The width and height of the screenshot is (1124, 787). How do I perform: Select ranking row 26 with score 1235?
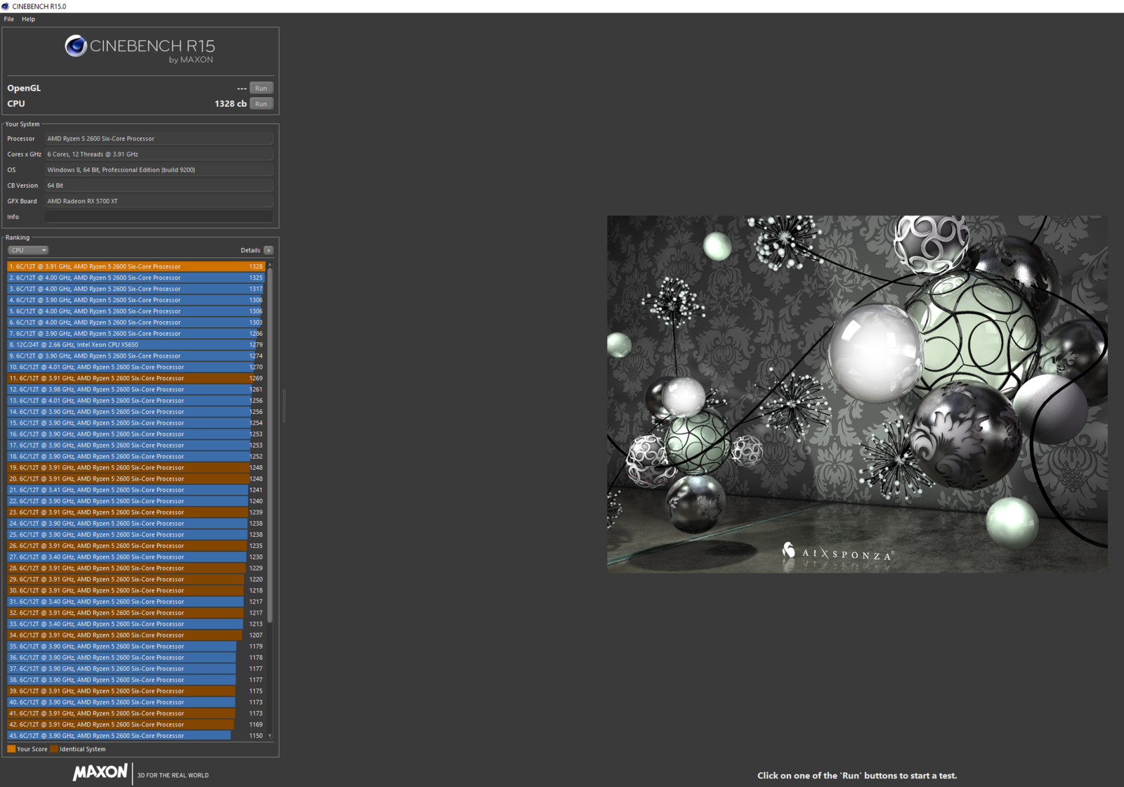[136, 546]
